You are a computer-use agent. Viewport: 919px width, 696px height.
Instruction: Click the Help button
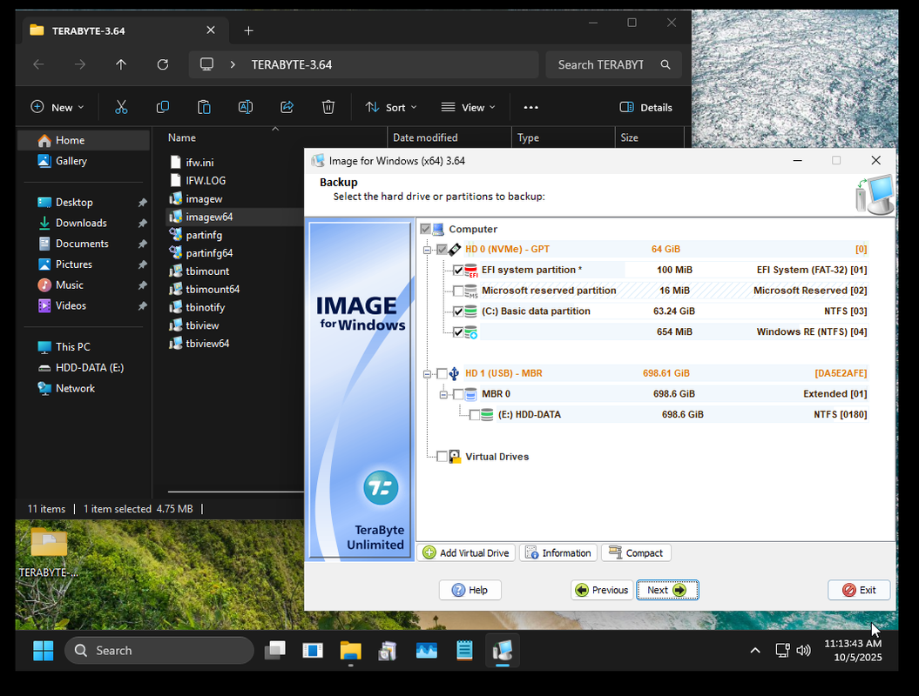pos(470,590)
